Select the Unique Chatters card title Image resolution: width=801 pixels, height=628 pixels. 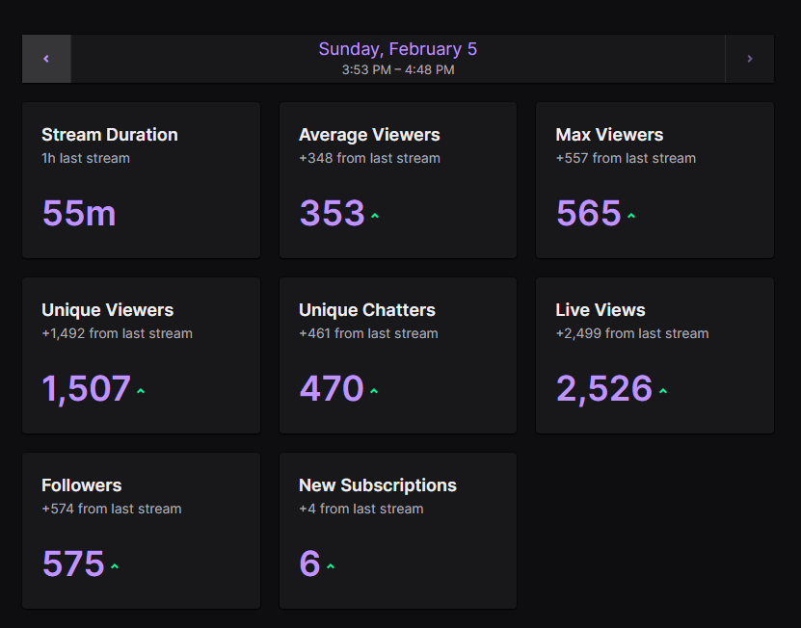pyautogui.click(x=367, y=310)
